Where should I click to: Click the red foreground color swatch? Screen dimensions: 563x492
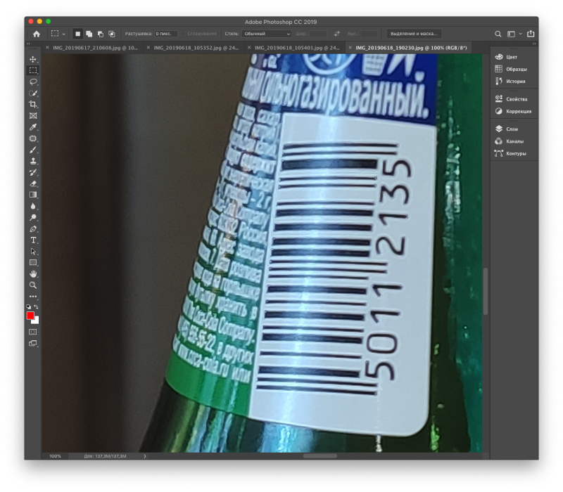pos(30,315)
